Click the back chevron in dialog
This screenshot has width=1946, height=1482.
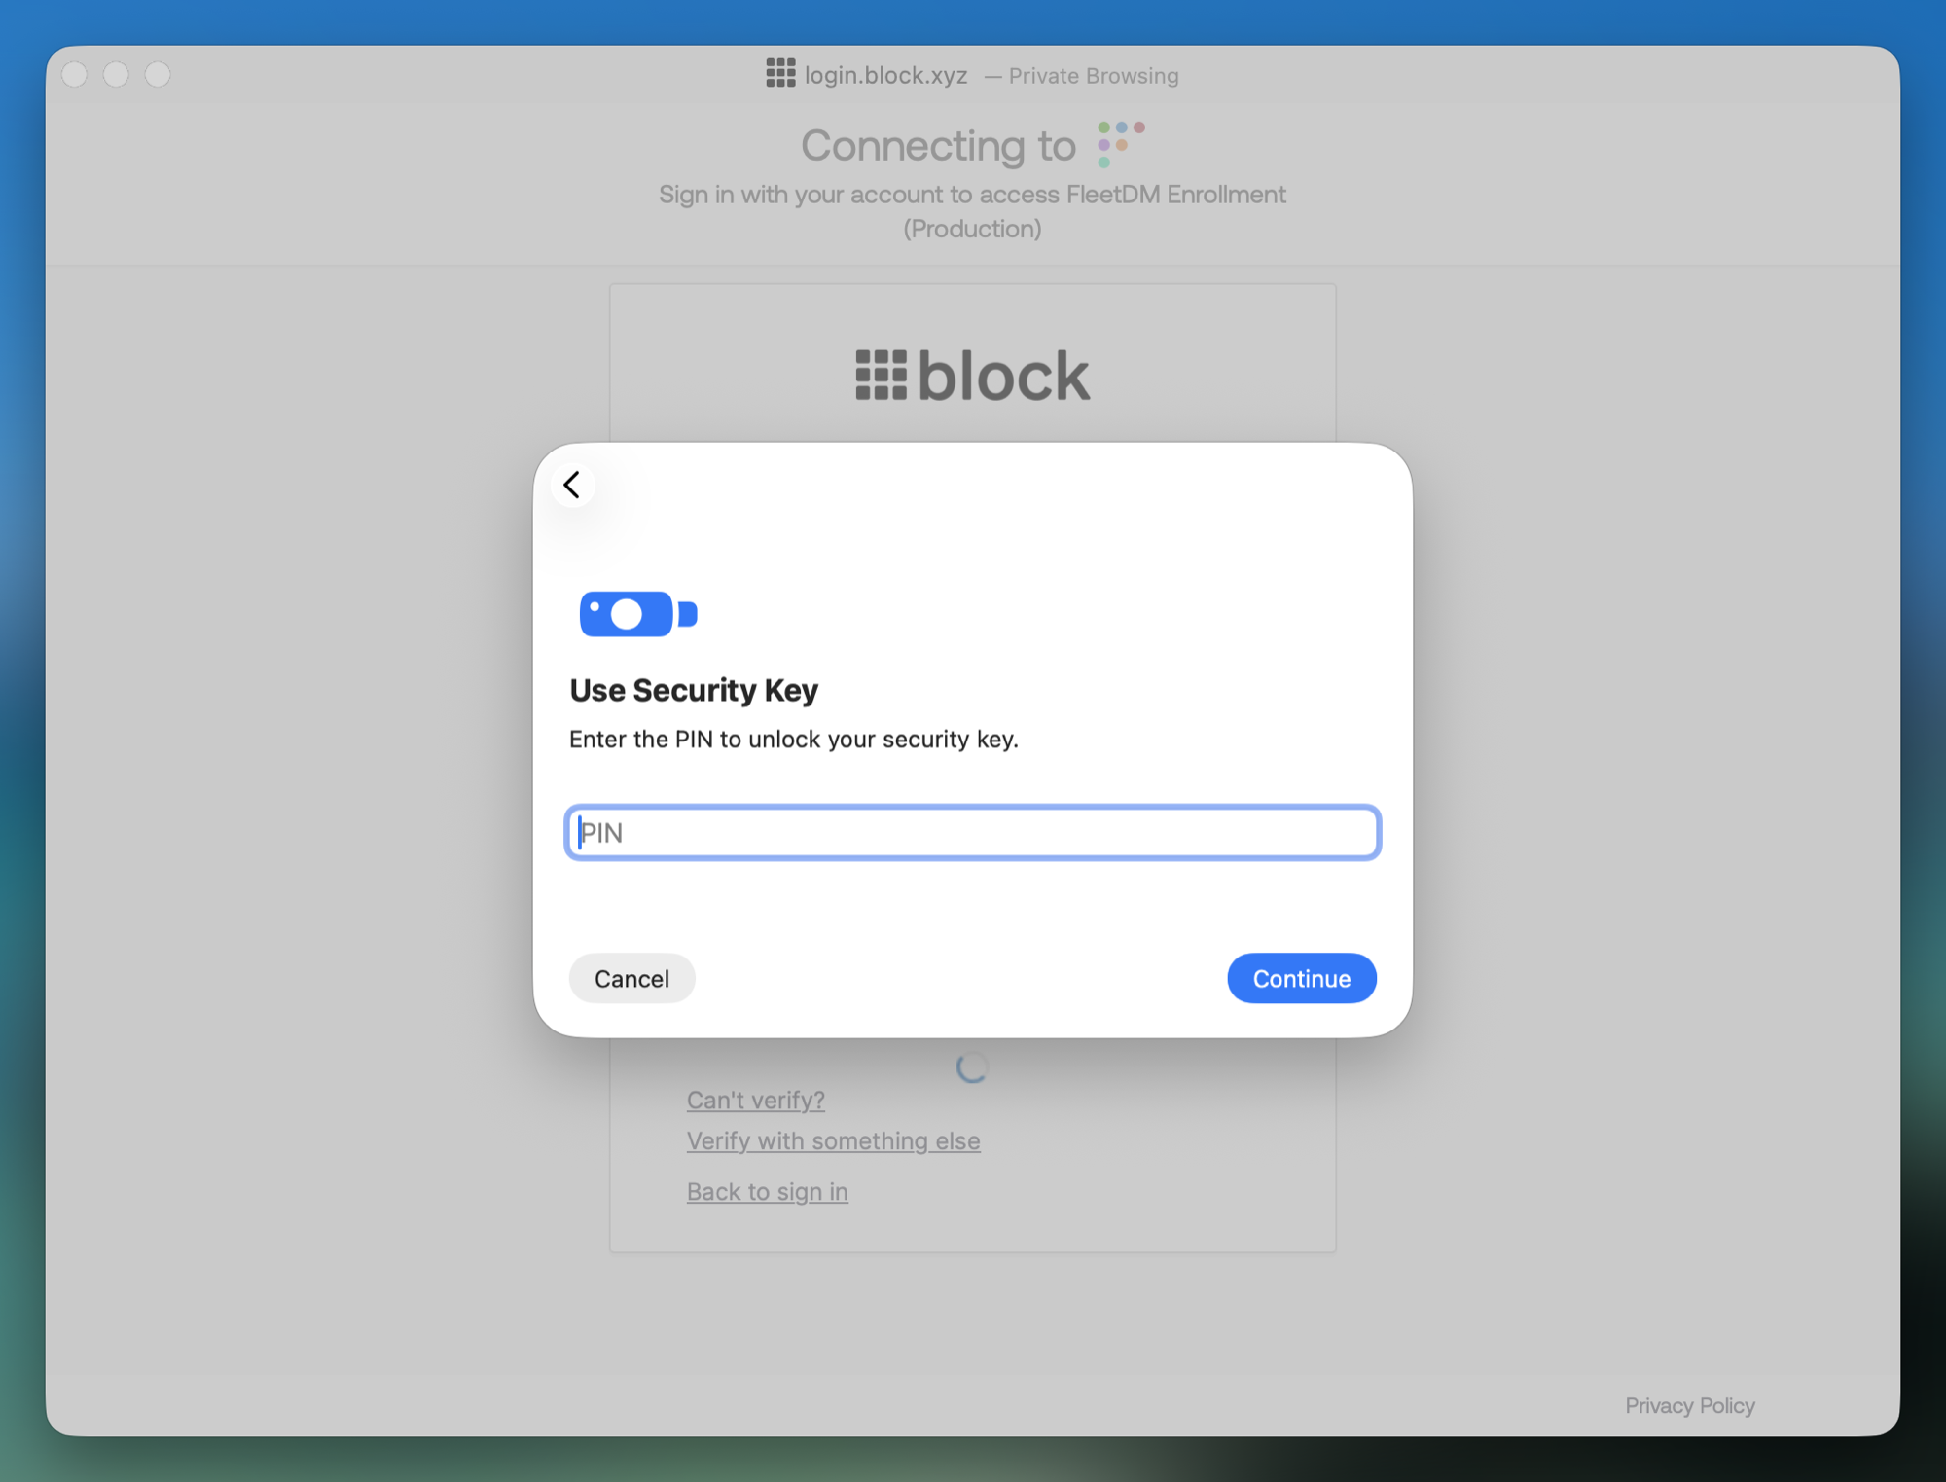[572, 485]
